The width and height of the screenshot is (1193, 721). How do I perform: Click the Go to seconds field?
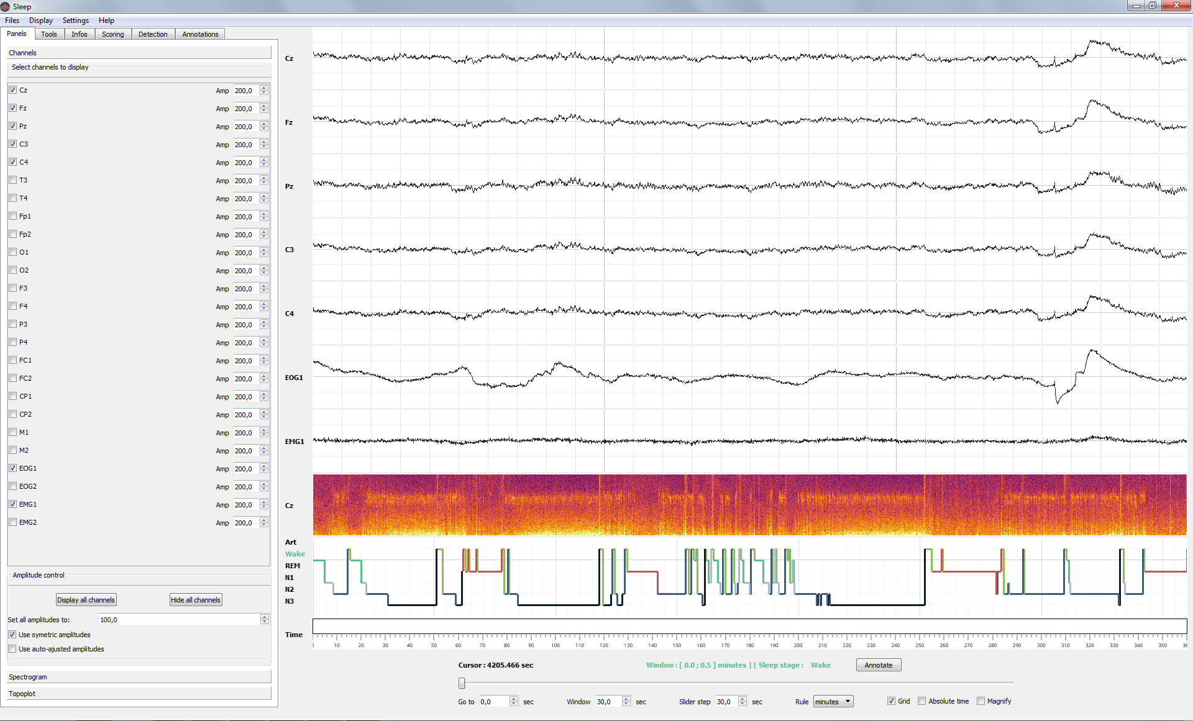point(494,702)
